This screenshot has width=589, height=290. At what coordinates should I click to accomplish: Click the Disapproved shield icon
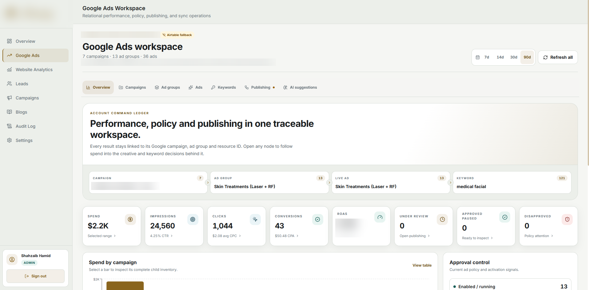[x=567, y=220]
